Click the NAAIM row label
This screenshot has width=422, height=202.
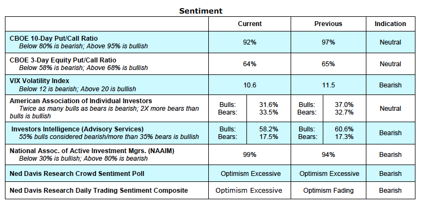92,151
